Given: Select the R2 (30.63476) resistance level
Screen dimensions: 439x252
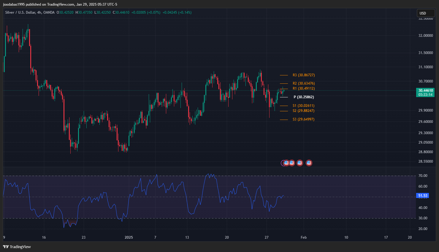Looking at the screenshot, I should (303, 83).
